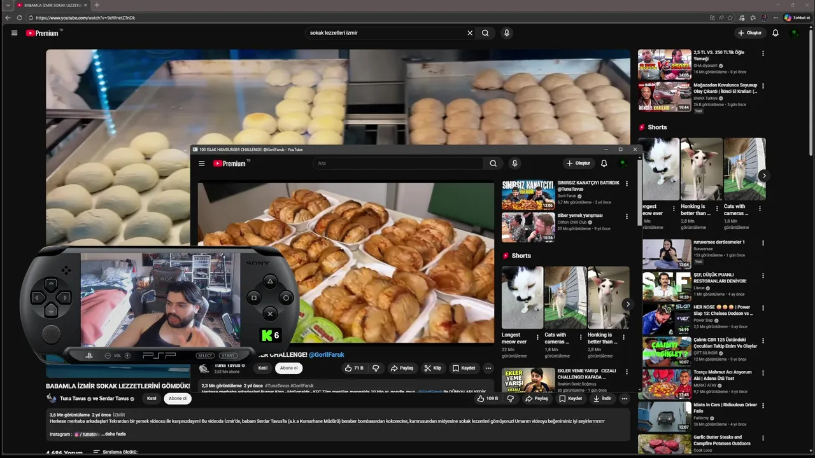Join channel with Katıl in popup window

262,368
